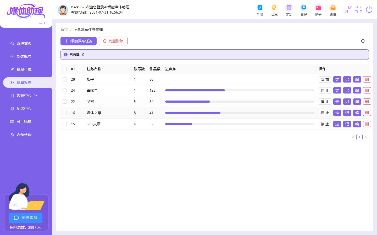The height and width of the screenshot is (235, 377).
Task: Refresh the task list
Action: click(x=363, y=41)
